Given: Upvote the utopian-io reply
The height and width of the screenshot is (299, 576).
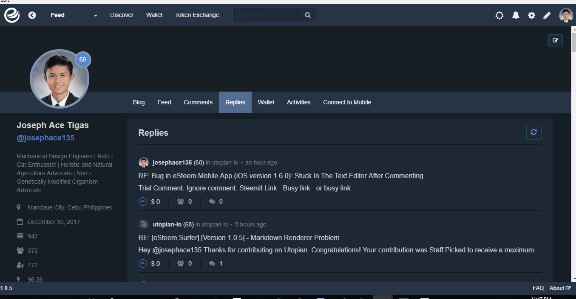Looking at the screenshot, I should point(143,263).
